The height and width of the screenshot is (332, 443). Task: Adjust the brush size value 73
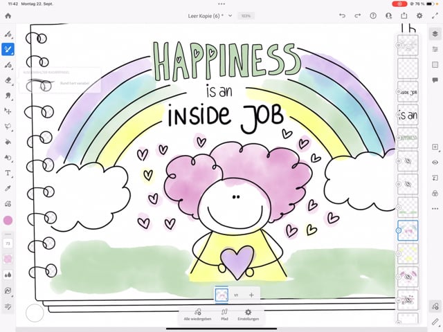click(8, 243)
